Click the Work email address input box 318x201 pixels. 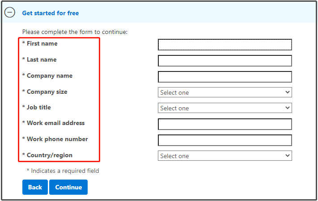(x=225, y=124)
